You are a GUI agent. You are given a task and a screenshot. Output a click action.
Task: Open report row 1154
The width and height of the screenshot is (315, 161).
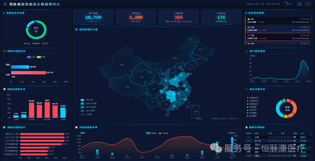(x=278, y=137)
